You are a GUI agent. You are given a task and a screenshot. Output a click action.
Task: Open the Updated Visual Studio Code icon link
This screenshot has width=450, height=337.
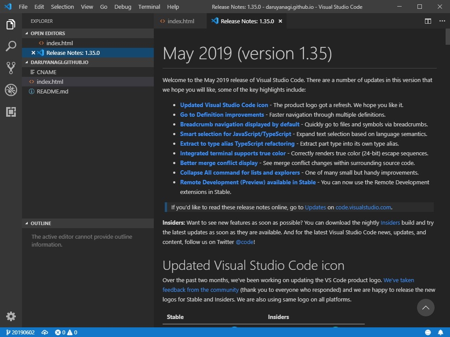224,105
